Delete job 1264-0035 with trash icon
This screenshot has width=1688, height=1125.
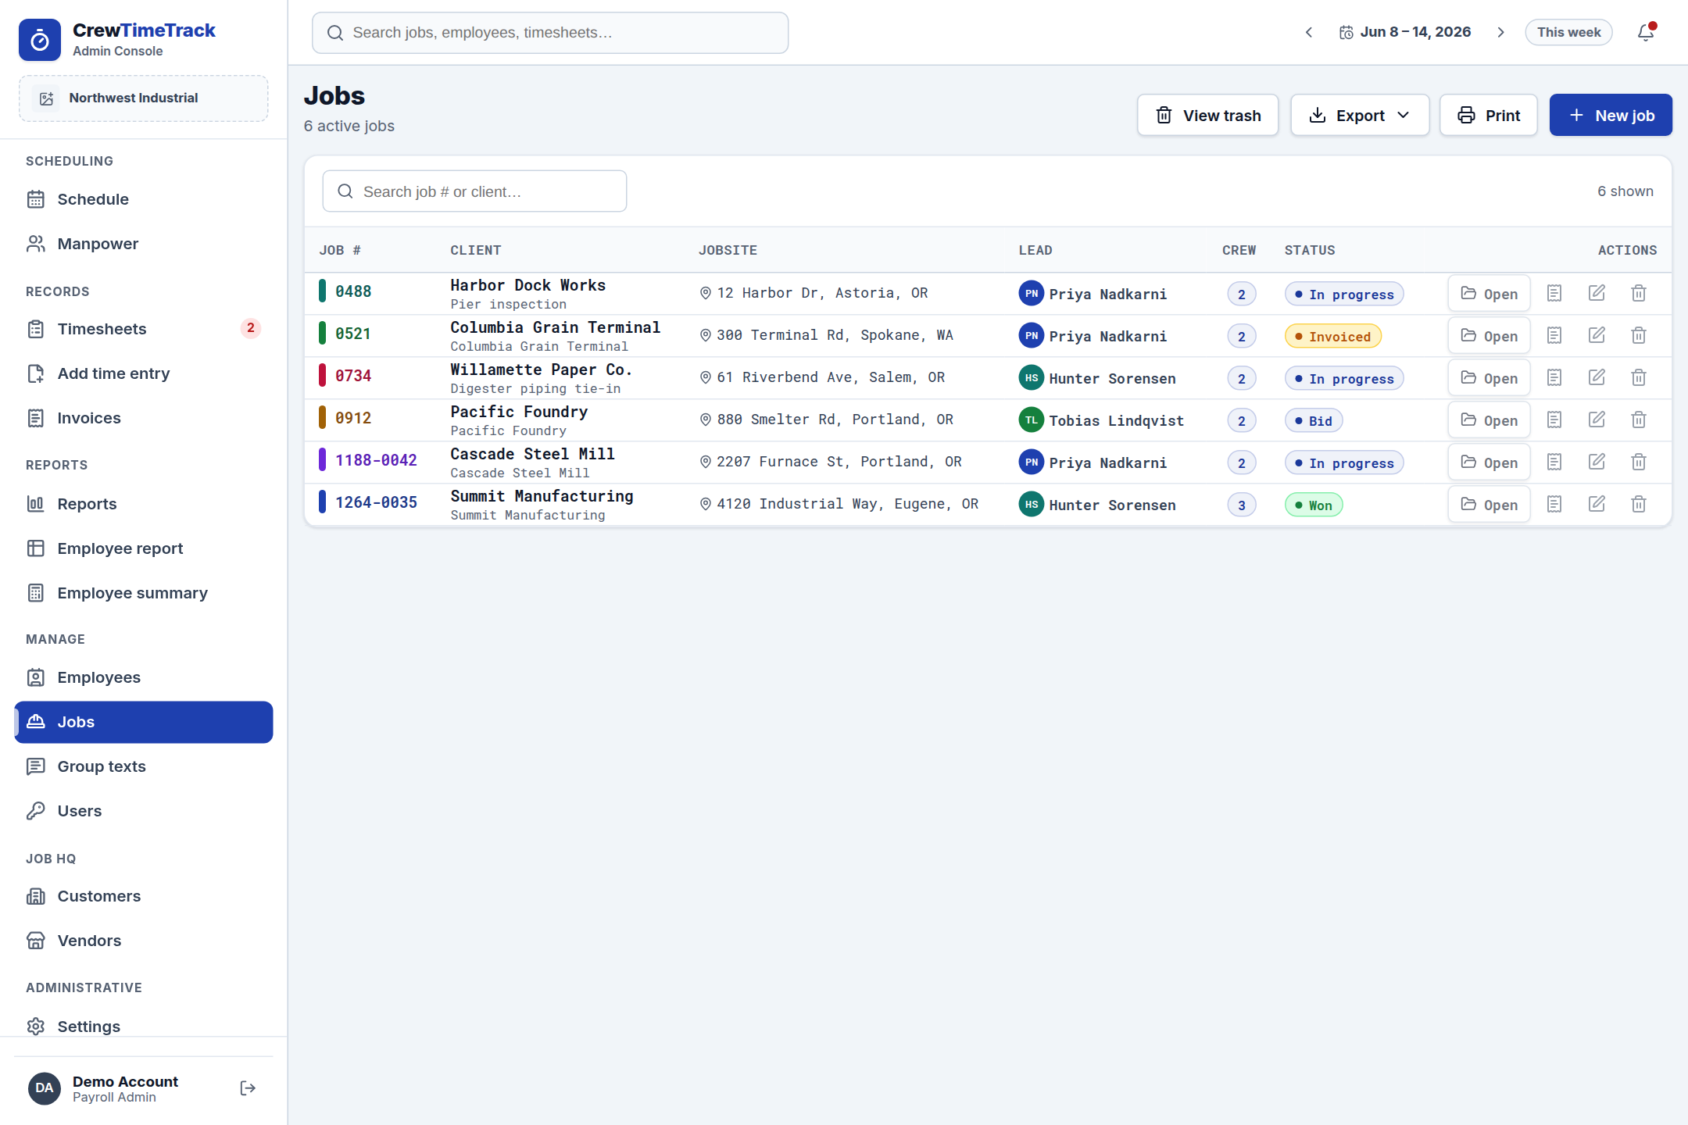pos(1639,504)
